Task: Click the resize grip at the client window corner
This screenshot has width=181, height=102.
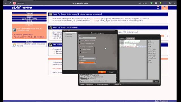Action: coord(159,84)
